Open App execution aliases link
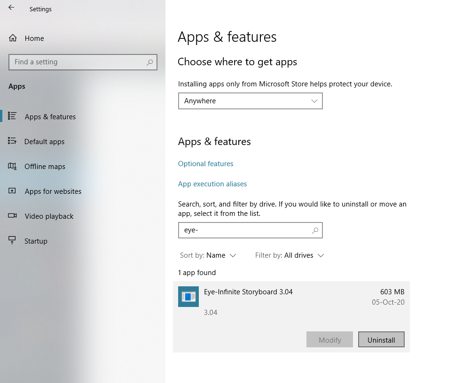Viewport: 470px width, 383px height. (x=212, y=184)
